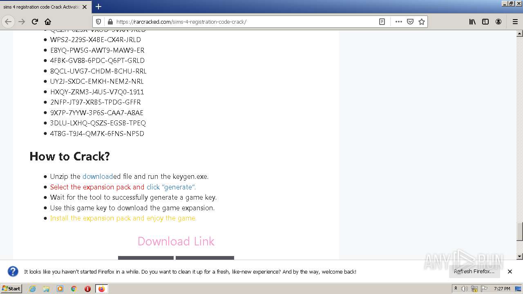The image size is (523, 294).
Task: Select key WPS2-229S-X4BE-CX4R-JRLD
Action: click(x=96, y=40)
